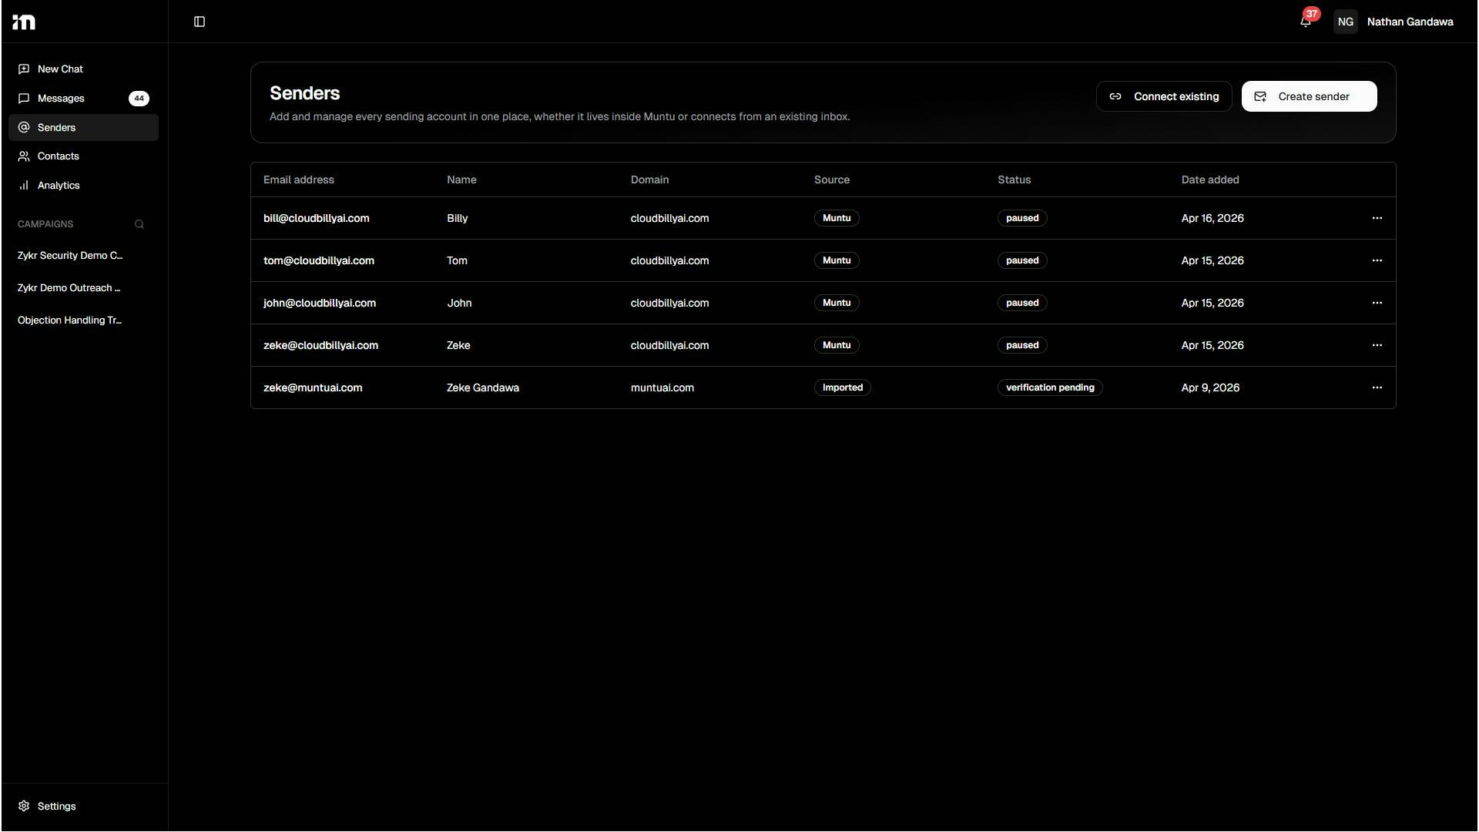Open row actions for zeke@muntuai.com

1377,388
